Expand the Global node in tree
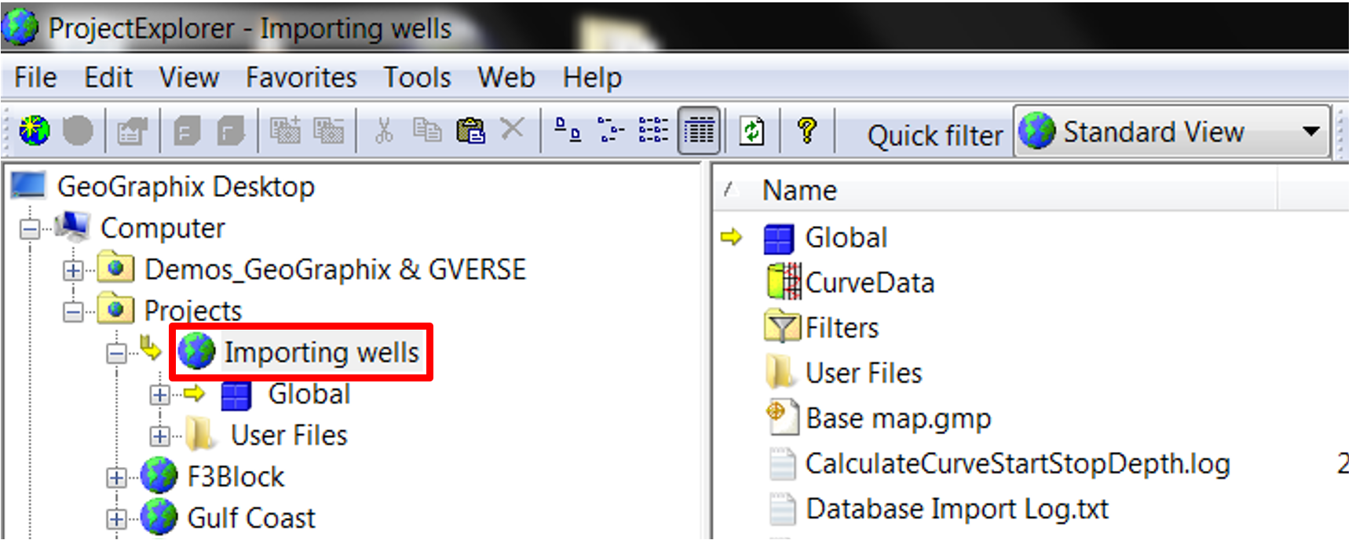 tap(159, 395)
